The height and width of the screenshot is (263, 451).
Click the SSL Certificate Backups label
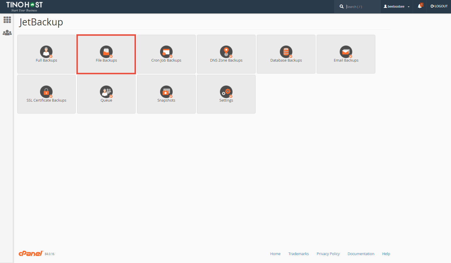[46, 100]
